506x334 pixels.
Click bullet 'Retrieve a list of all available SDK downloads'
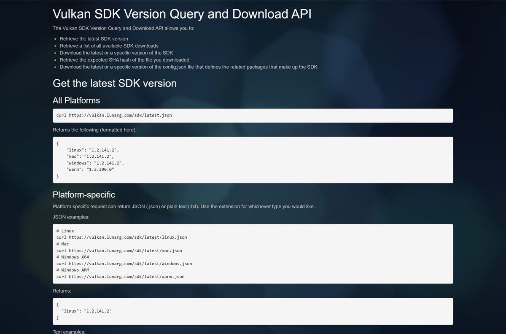pos(109,46)
